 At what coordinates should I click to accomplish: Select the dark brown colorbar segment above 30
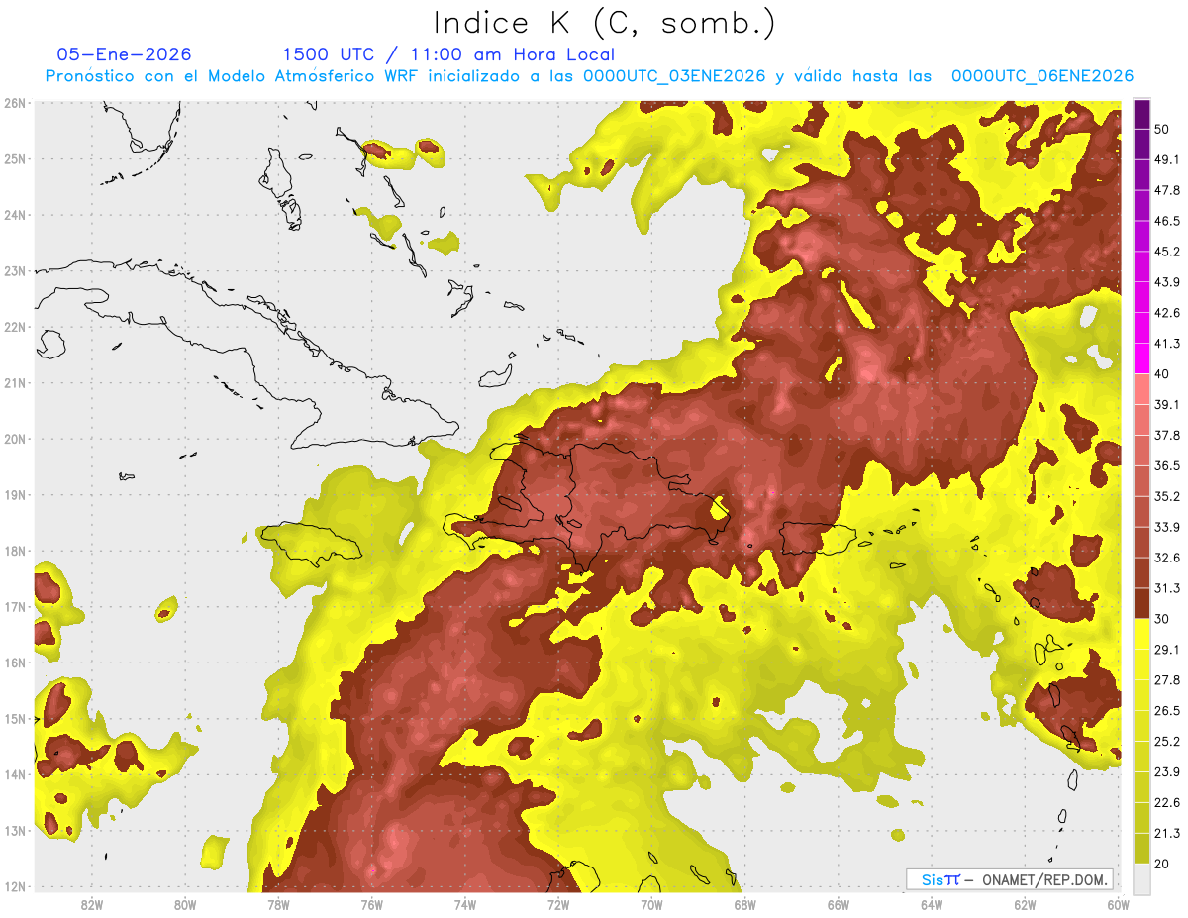coord(1141,603)
